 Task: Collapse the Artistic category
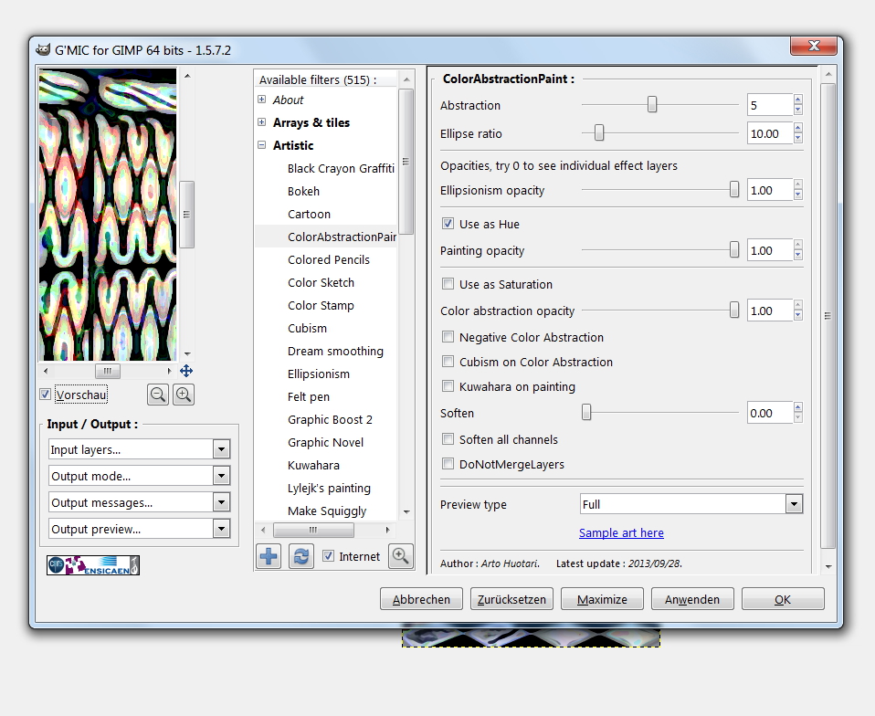pyautogui.click(x=262, y=145)
